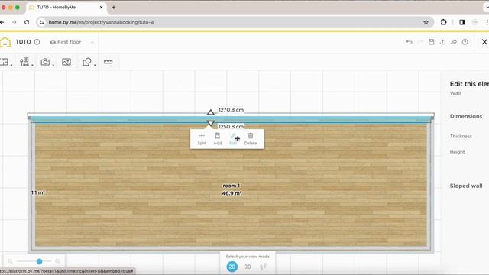Click the upward triangle wall handle
Image resolution: width=489 pixels, height=275 pixels.
211,112
